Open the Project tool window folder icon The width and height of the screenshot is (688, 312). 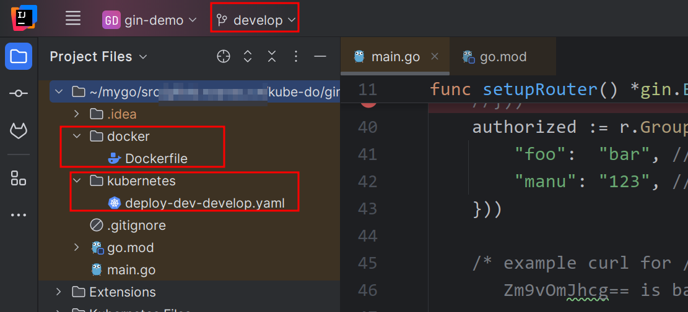click(x=19, y=57)
